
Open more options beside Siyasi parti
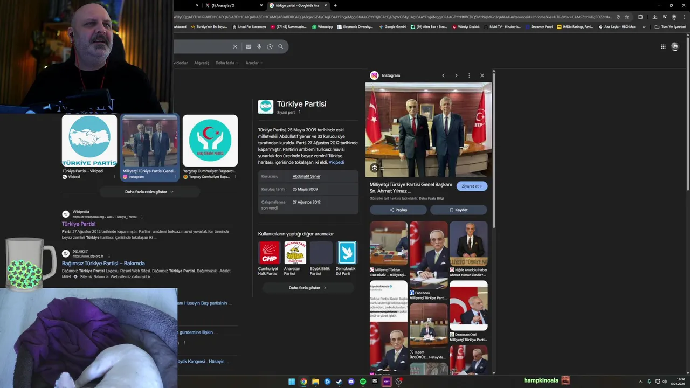pyautogui.click(x=300, y=112)
